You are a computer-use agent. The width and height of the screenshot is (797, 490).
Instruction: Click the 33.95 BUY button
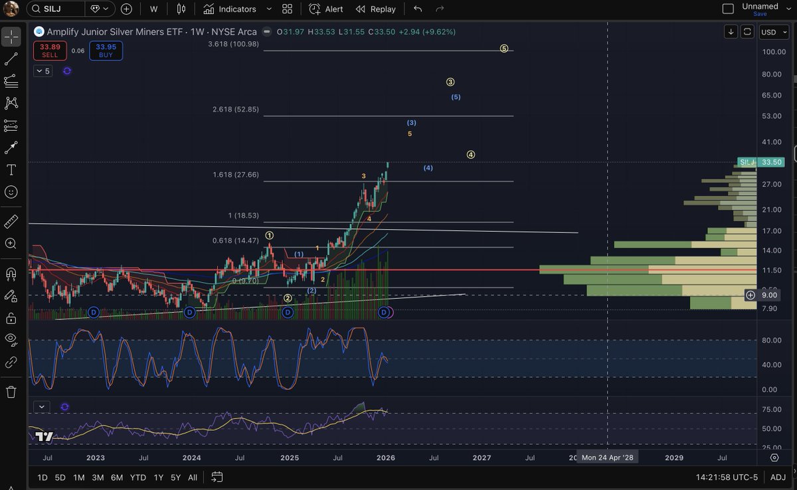[105, 50]
